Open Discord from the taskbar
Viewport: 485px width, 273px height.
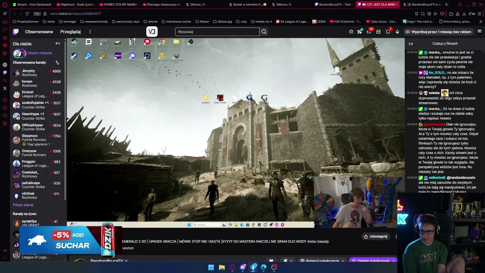(x=243, y=267)
